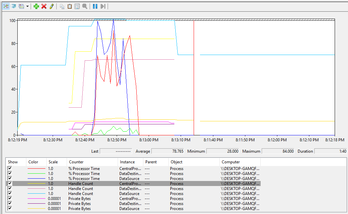The height and width of the screenshot is (214, 348).
Task: Click the Last value field
Action: pos(116,151)
